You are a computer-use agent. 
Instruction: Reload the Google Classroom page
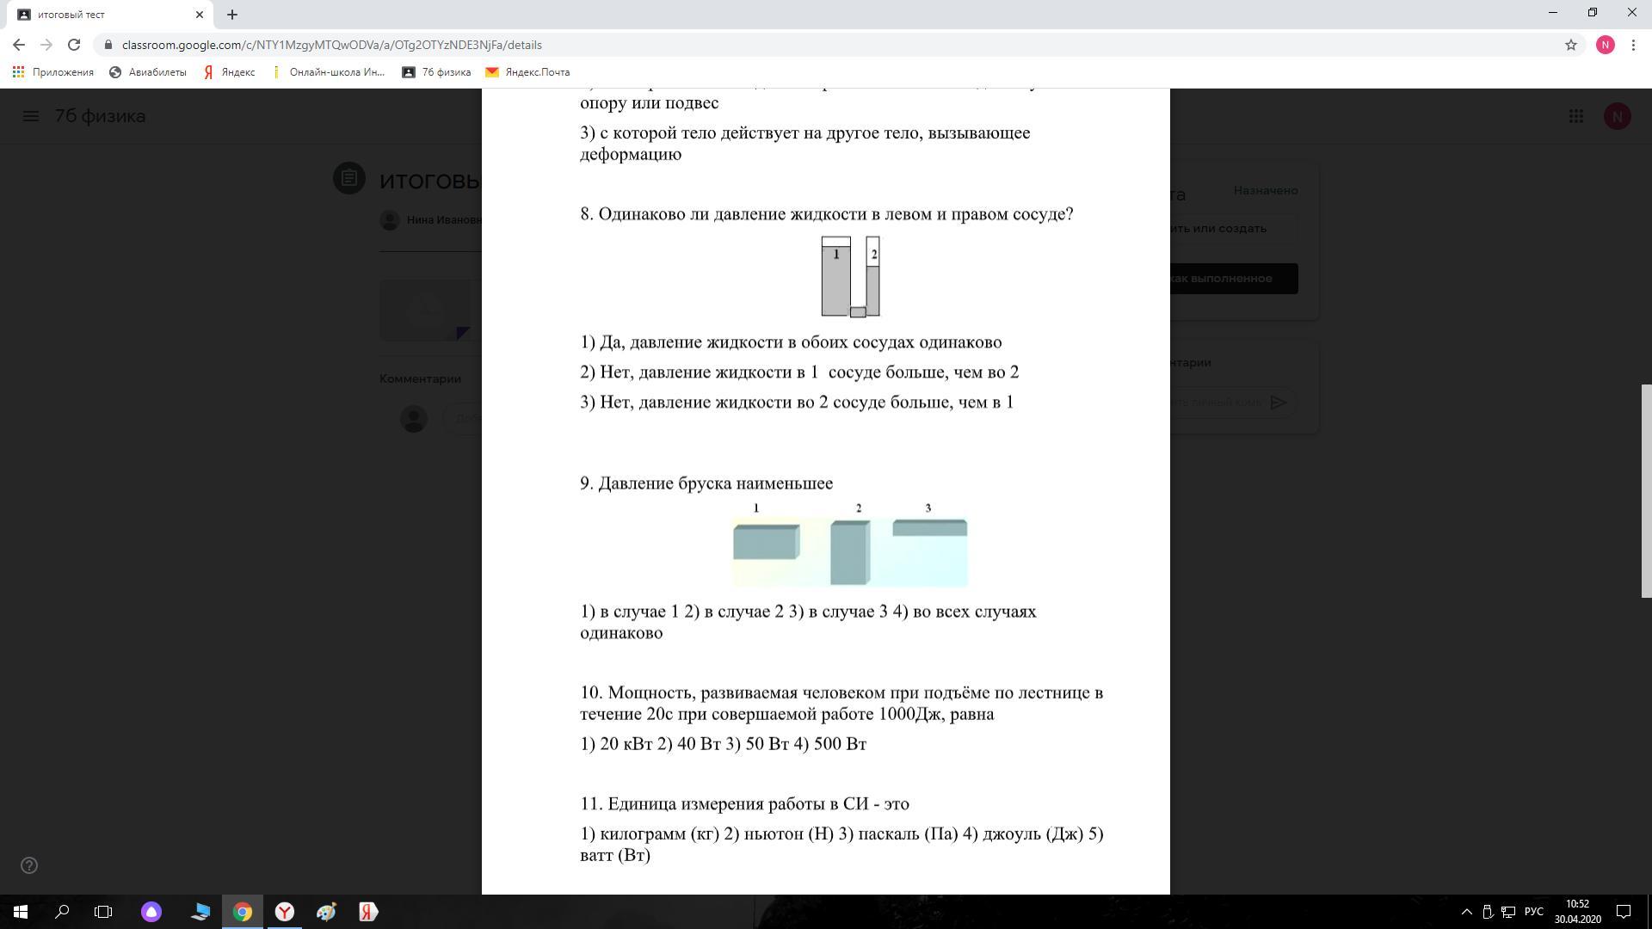tap(74, 45)
